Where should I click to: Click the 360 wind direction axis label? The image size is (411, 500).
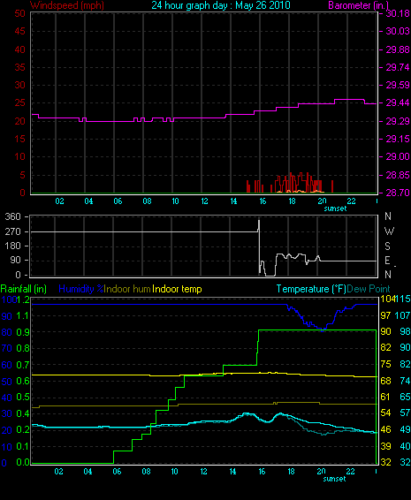[12, 216]
